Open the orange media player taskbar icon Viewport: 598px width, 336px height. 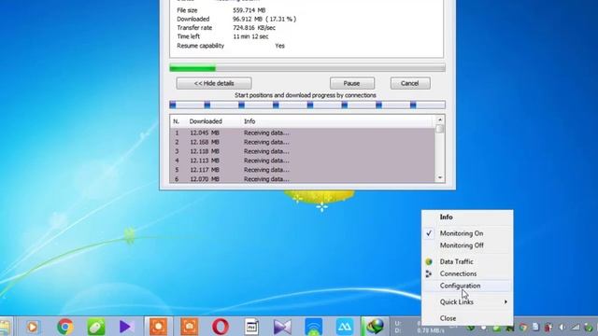click(x=33, y=327)
